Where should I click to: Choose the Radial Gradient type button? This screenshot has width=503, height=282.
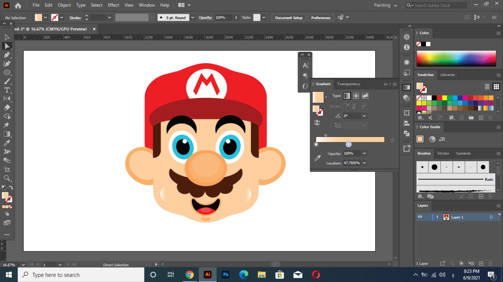click(356, 96)
